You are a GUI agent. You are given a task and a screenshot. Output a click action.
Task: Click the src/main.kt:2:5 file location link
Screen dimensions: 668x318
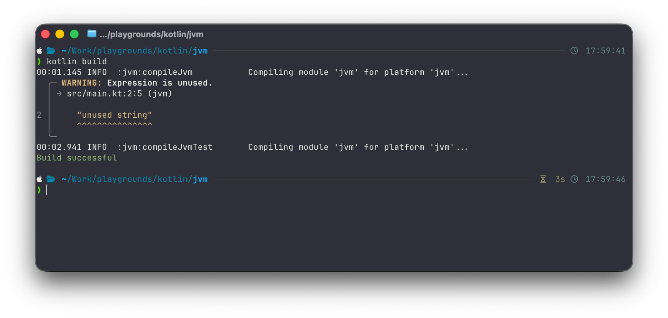coord(104,94)
